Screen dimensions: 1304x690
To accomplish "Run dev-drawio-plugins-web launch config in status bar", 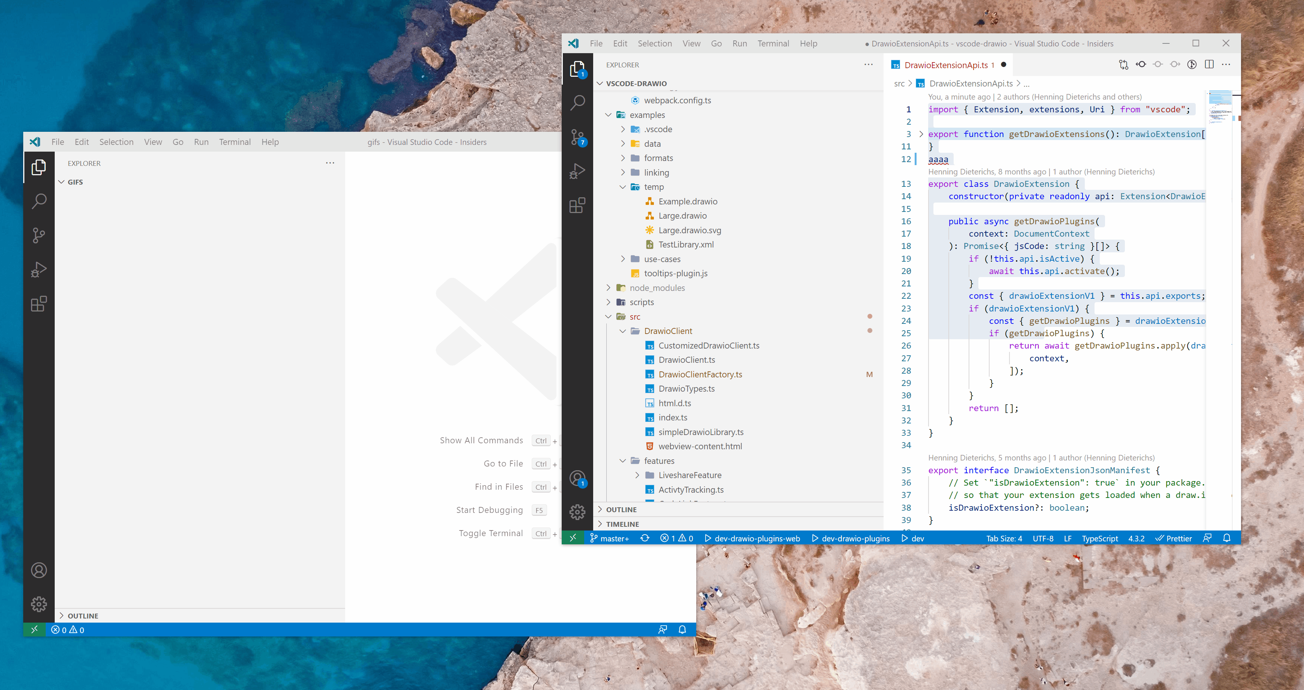I will tap(752, 538).
